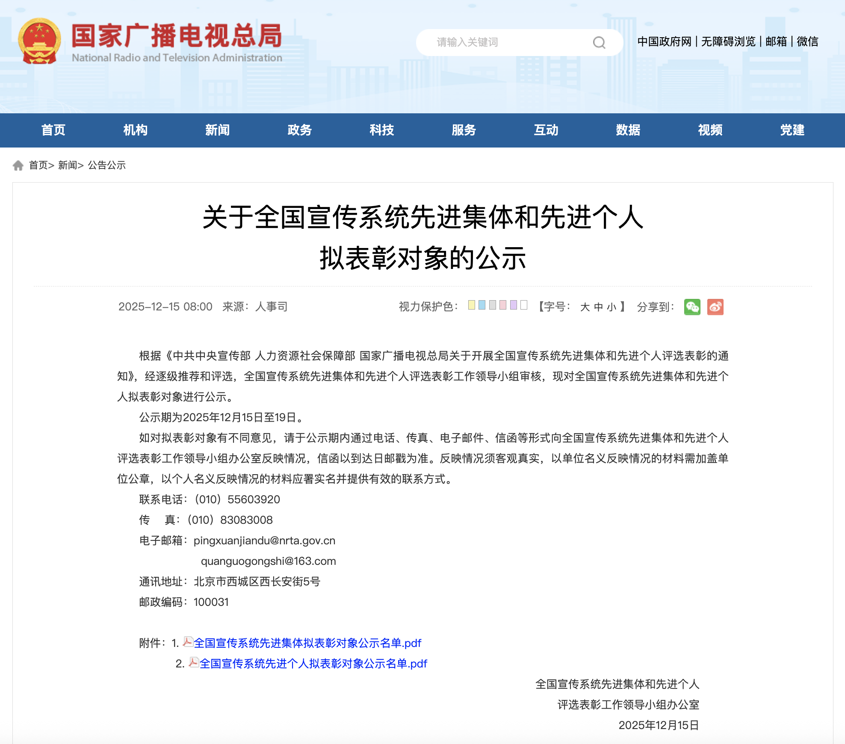Open the 机构 navigation menu
This screenshot has width=845, height=744.
(135, 130)
